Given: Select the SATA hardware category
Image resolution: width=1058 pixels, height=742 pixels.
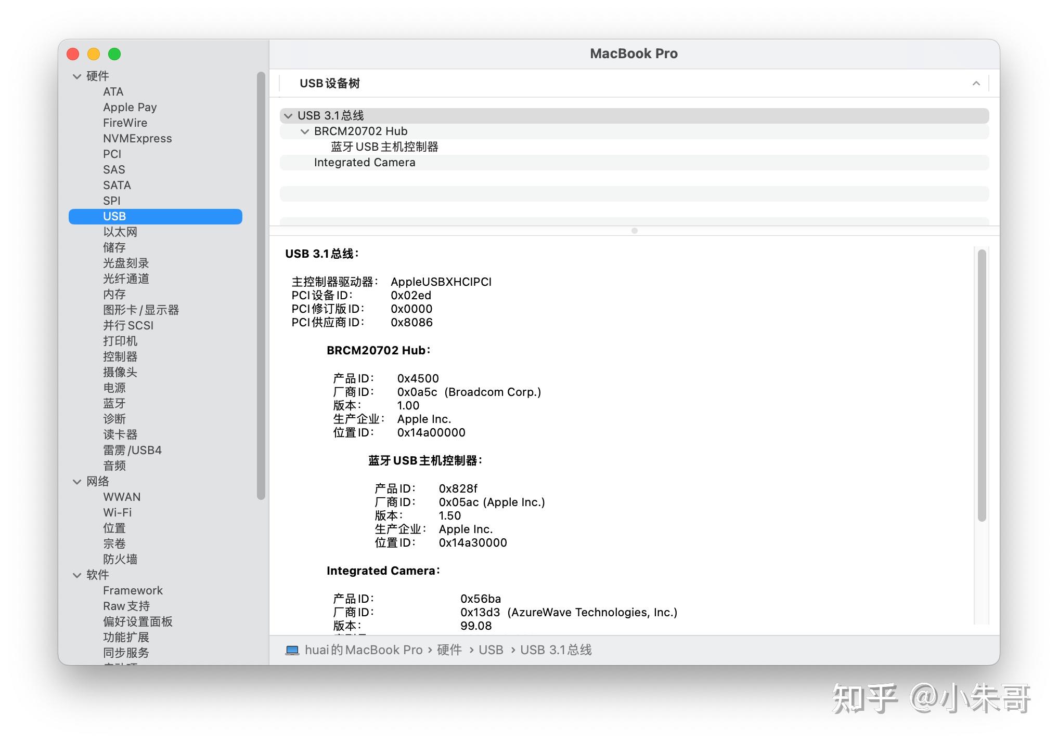Looking at the screenshot, I should pos(117,185).
